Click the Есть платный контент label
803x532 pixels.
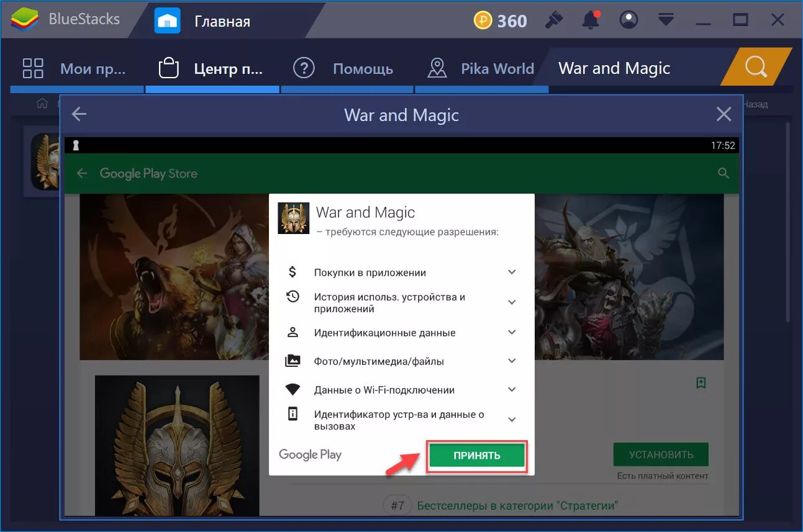(663, 476)
